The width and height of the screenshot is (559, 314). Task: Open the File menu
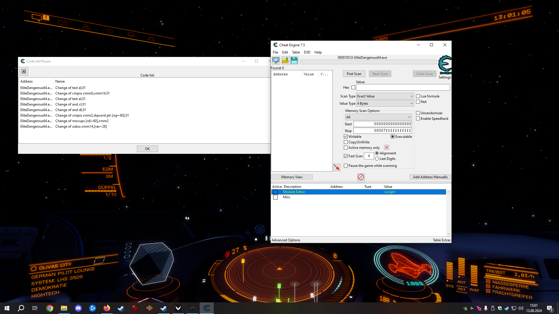click(x=275, y=52)
